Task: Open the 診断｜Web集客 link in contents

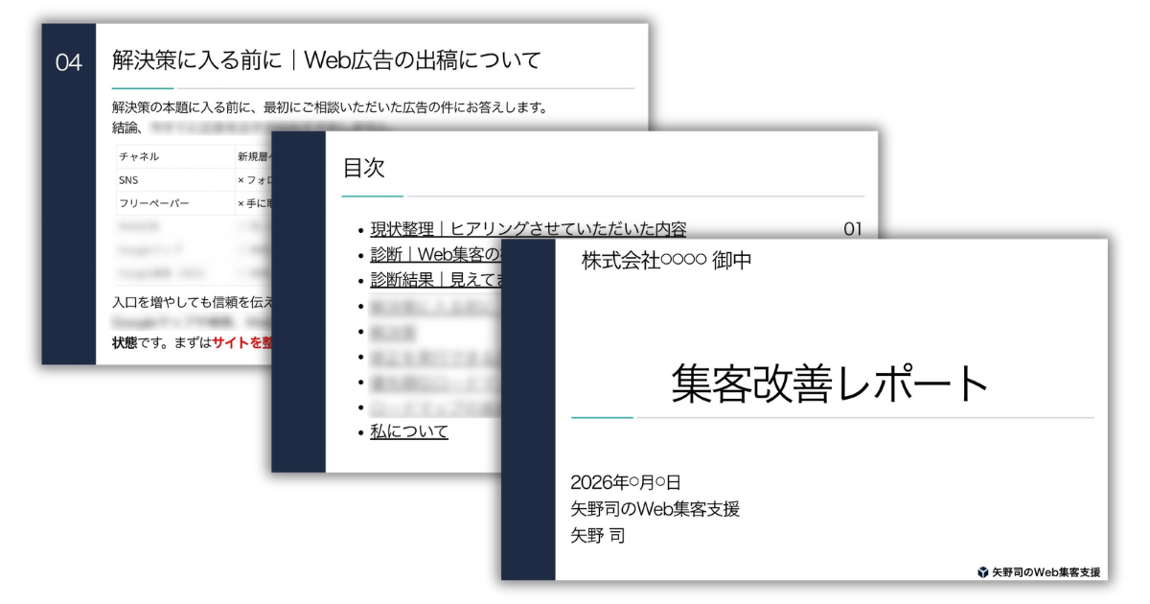Action: [436, 255]
